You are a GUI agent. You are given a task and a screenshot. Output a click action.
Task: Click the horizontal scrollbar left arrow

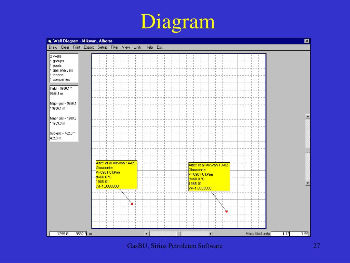[147, 234]
